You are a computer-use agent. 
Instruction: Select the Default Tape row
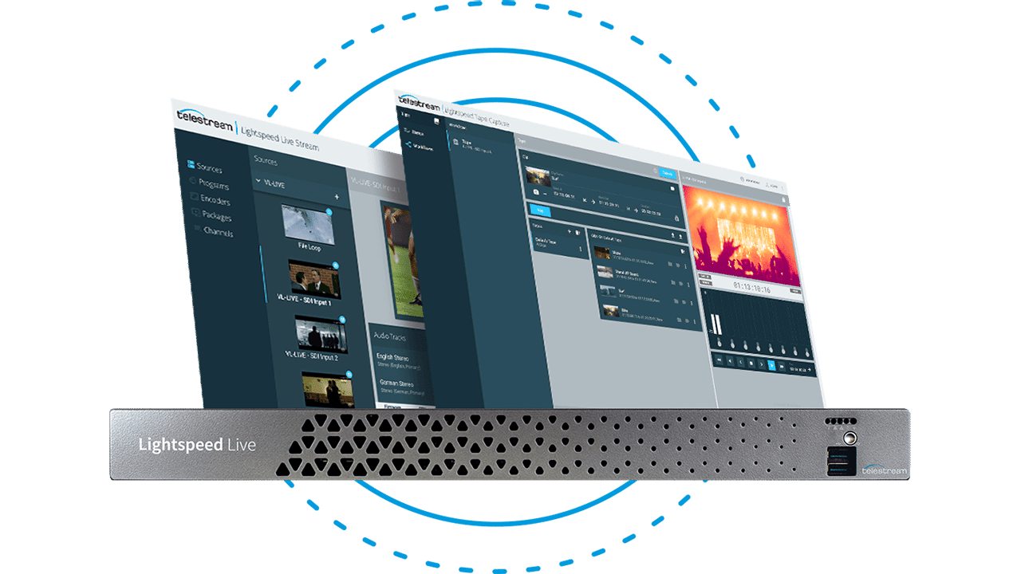(x=560, y=246)
